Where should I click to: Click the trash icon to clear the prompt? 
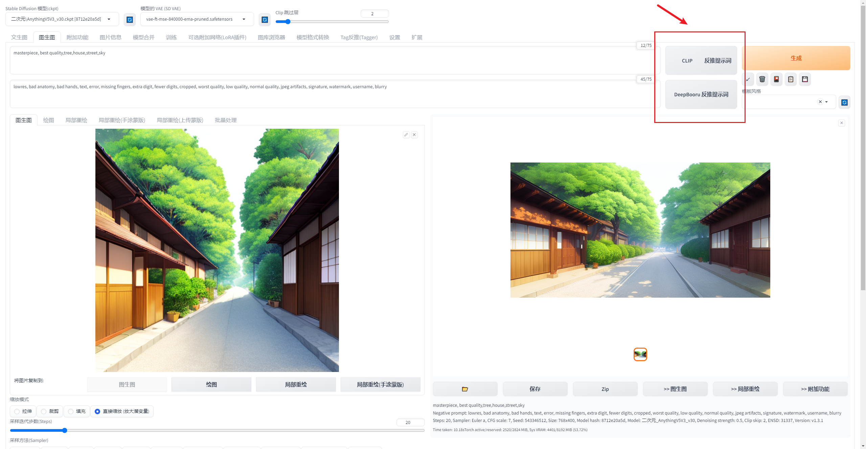(762, 79)
